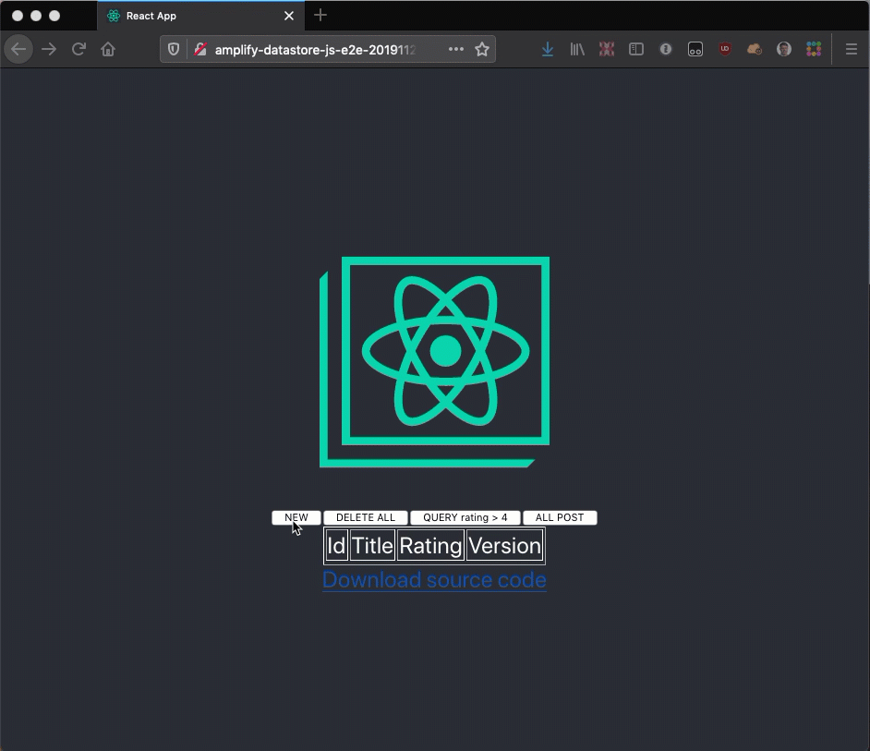
Task: Click the Title column header
Action: tap(372, 546)
